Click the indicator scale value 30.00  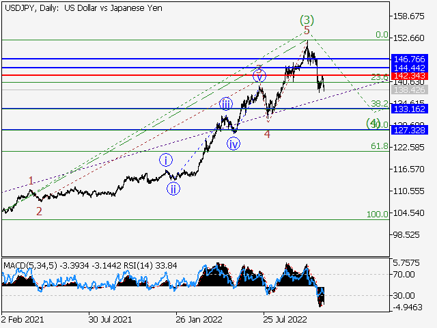(404, 296)
